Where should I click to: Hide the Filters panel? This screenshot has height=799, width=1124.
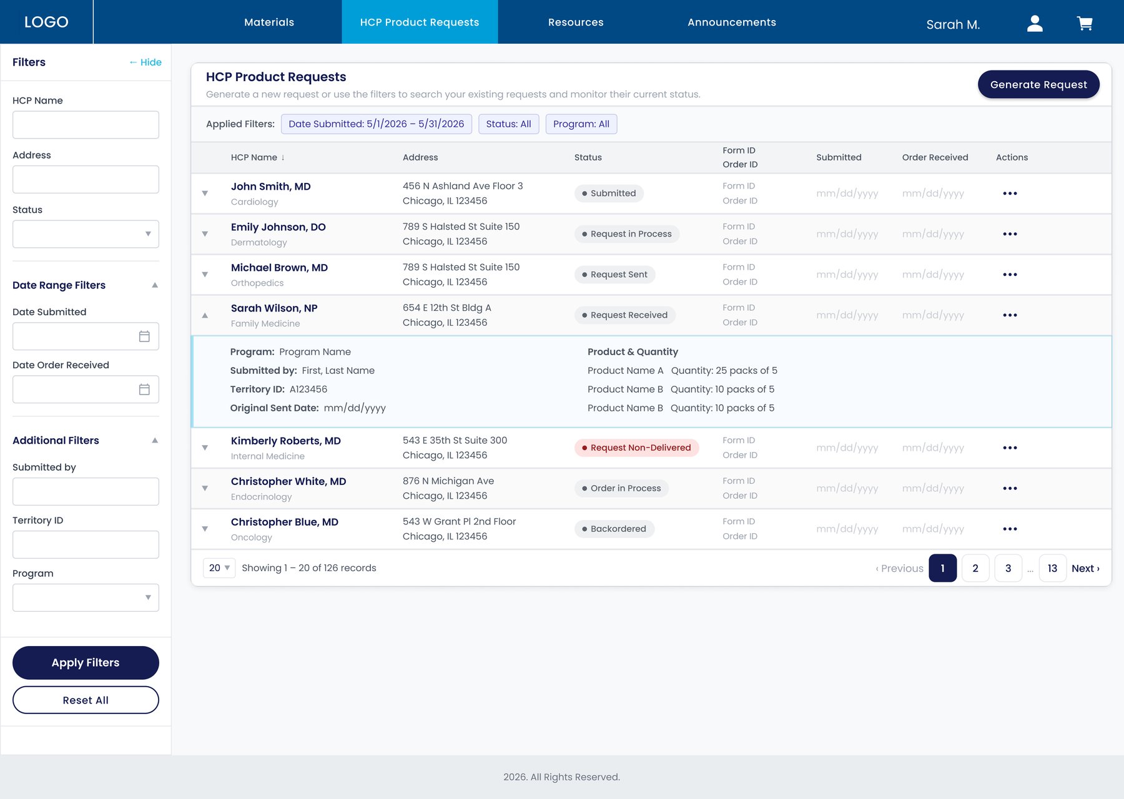click(145, 62)
